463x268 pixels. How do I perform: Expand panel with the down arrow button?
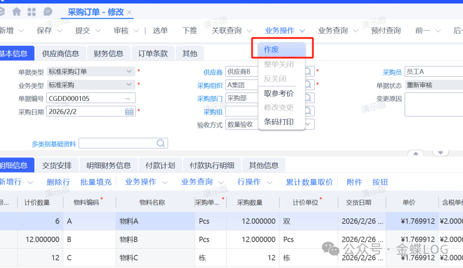440,153
